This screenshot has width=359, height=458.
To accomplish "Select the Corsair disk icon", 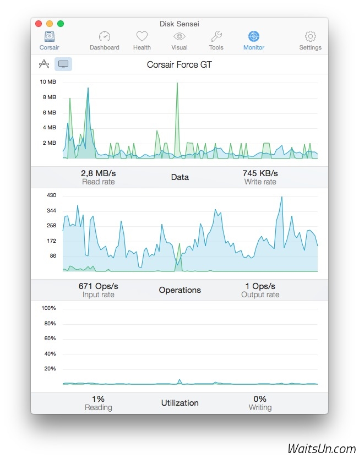I will pos(50,37).
